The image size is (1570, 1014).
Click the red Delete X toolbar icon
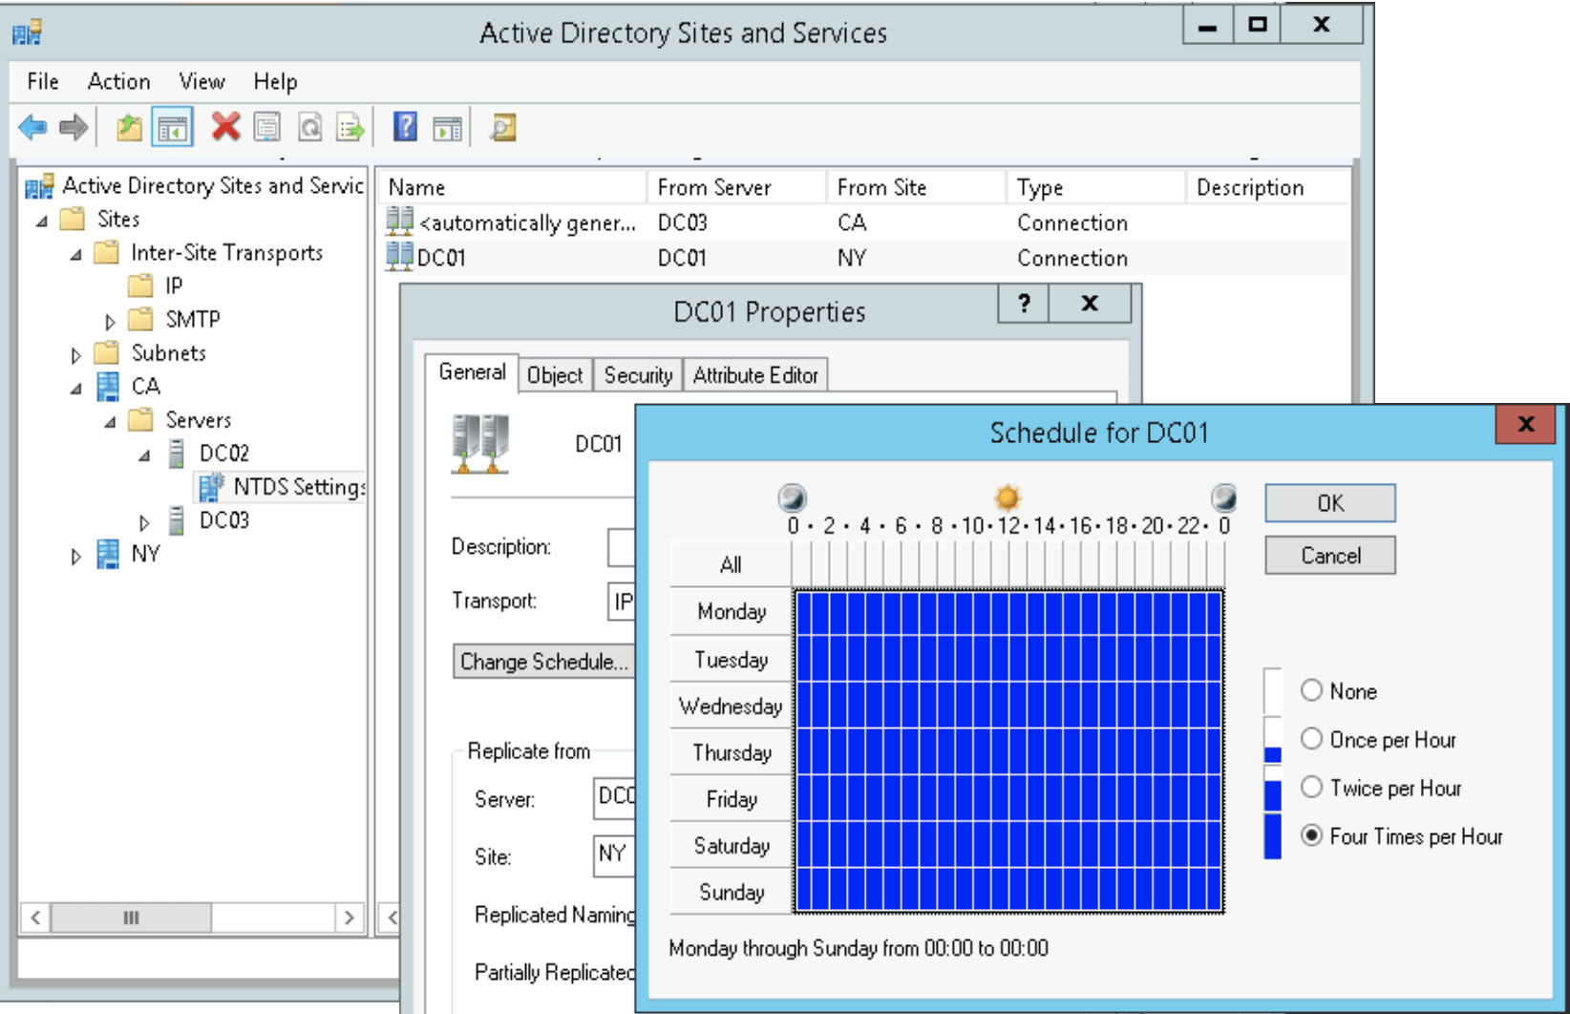pos(225,127)
